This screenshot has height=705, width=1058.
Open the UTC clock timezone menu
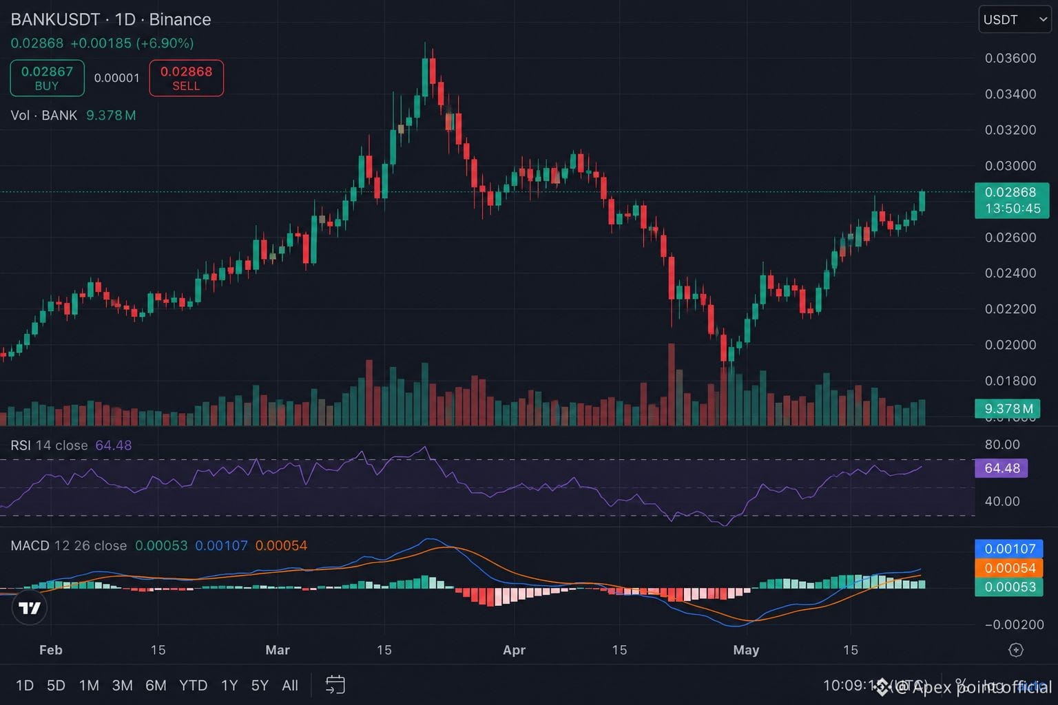tap(875, 686)
